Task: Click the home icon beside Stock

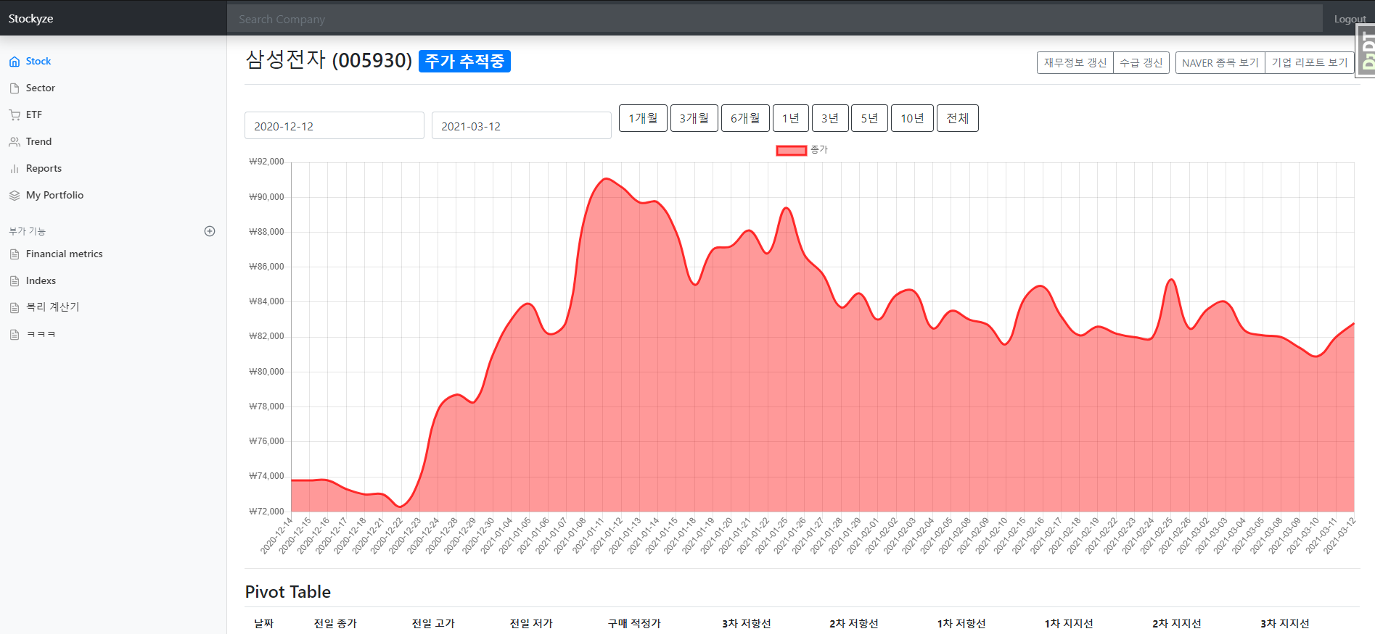Action: 15,62
